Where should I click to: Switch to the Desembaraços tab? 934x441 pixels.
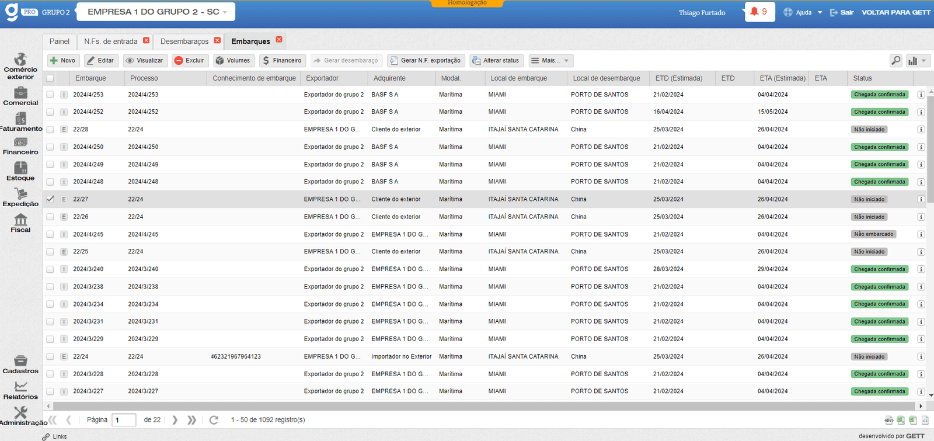click(x=184, y=41)
